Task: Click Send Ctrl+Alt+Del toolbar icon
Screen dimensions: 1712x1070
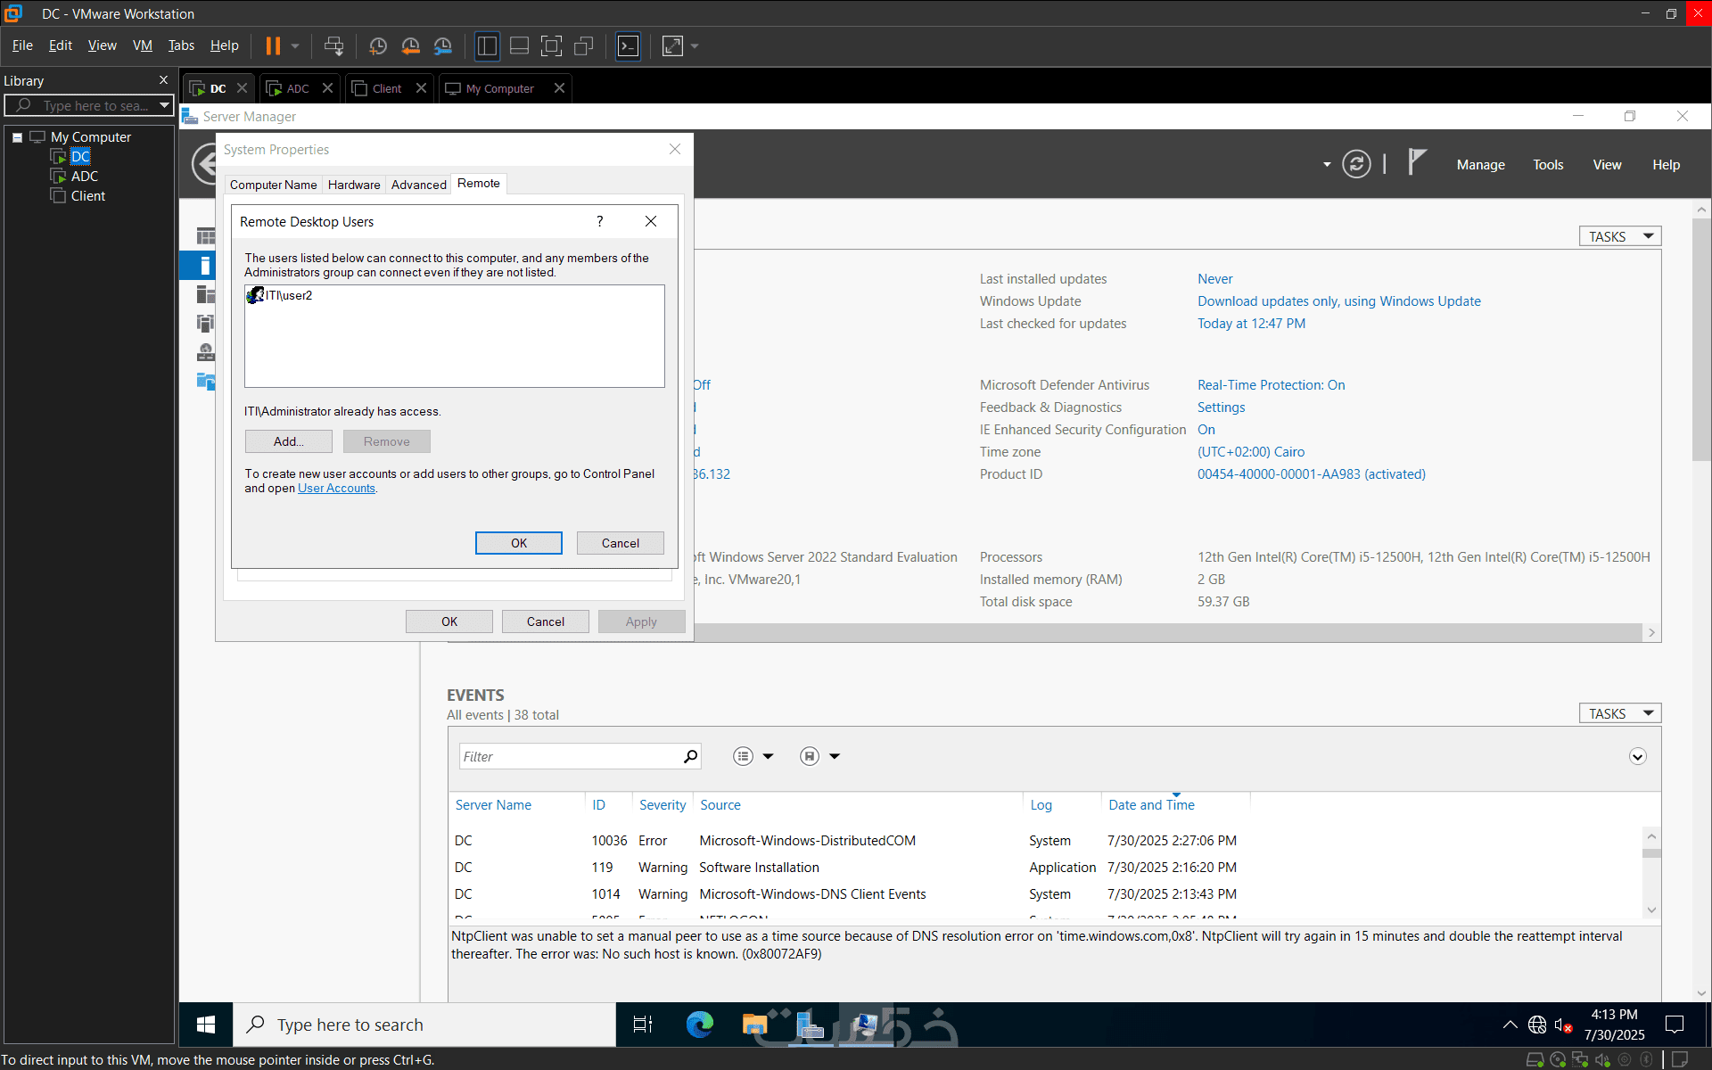Action: [x=333, y=45]
